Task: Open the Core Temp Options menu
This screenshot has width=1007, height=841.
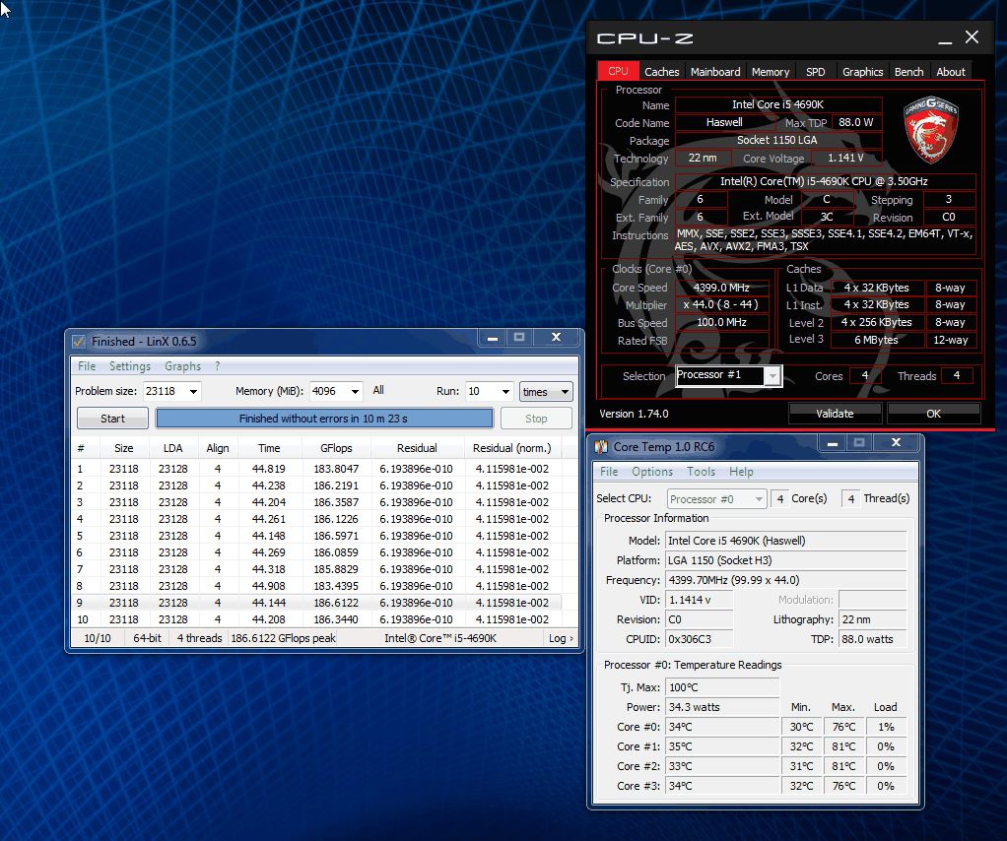Action: click(x=652, y=472)
